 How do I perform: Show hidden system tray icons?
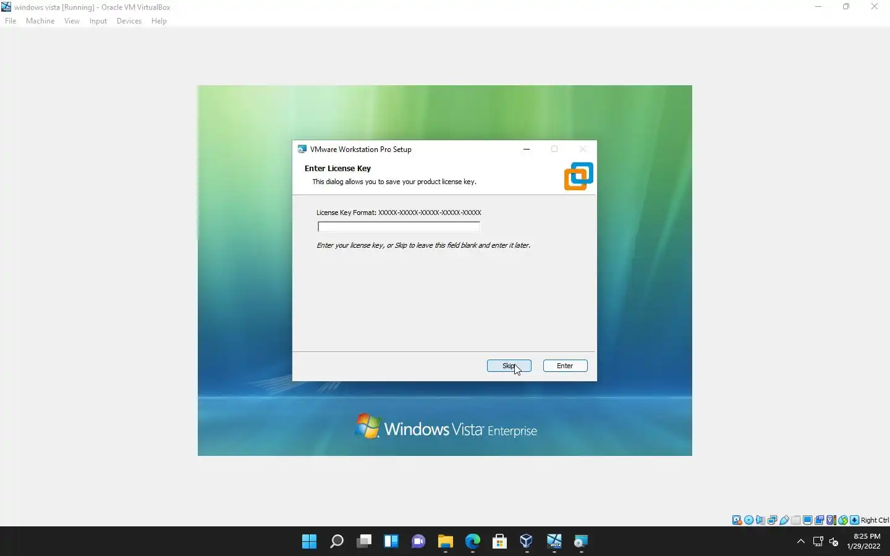(x=800, y=542)
